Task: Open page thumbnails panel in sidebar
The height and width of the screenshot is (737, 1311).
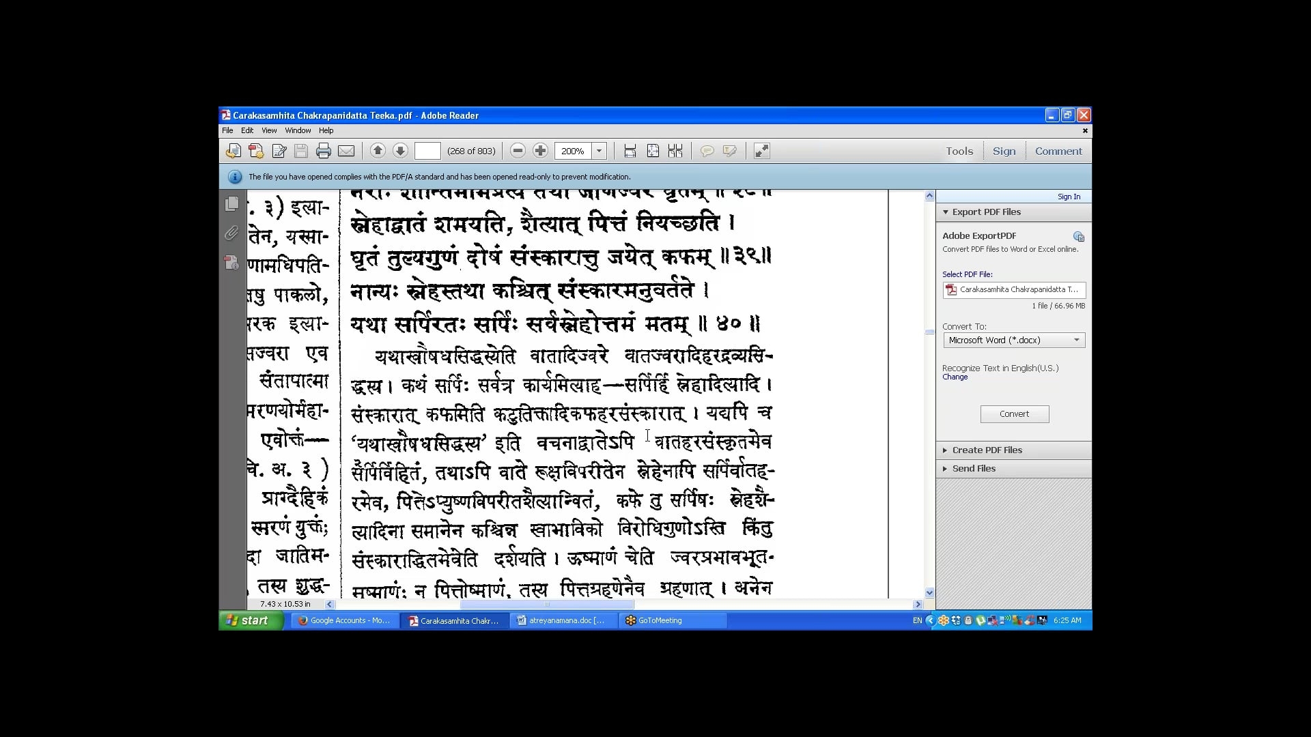Action: tap(231, 203)
